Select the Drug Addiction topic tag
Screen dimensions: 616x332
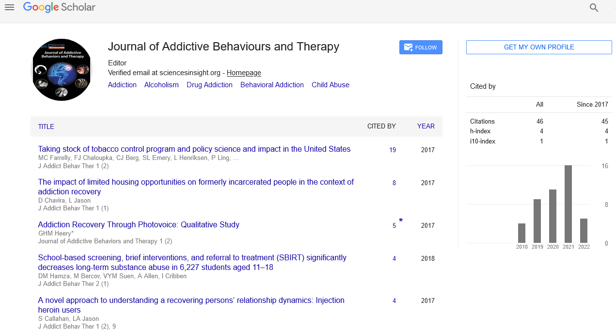click(209, 85)
